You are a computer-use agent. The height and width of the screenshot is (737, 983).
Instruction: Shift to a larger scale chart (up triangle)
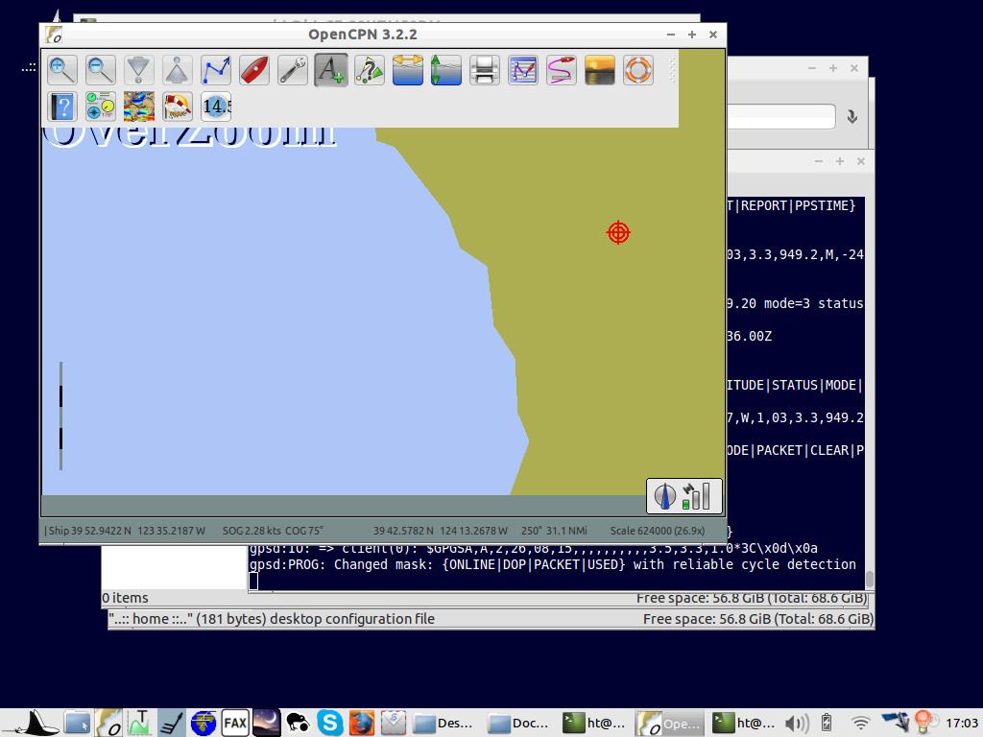click(178, 70)
